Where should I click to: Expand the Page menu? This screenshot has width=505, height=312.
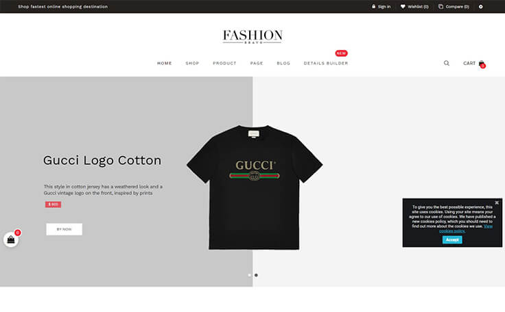[x=257, y=64]
